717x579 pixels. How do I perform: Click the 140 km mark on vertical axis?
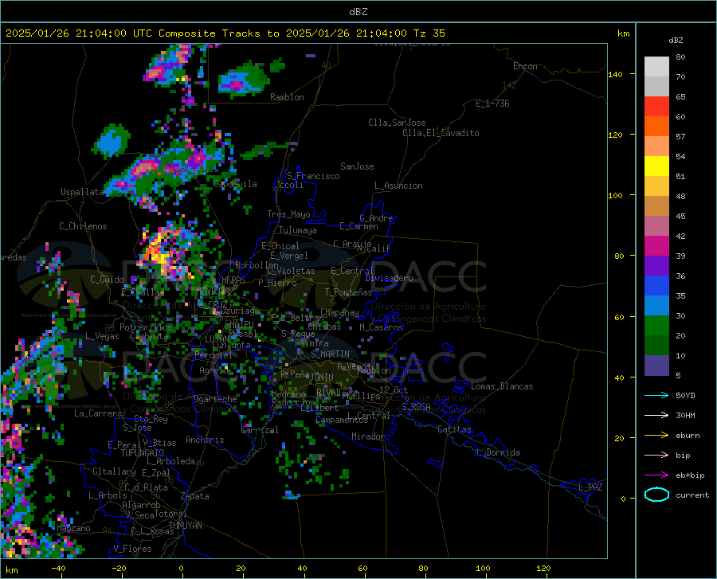[x=615, y=75]
